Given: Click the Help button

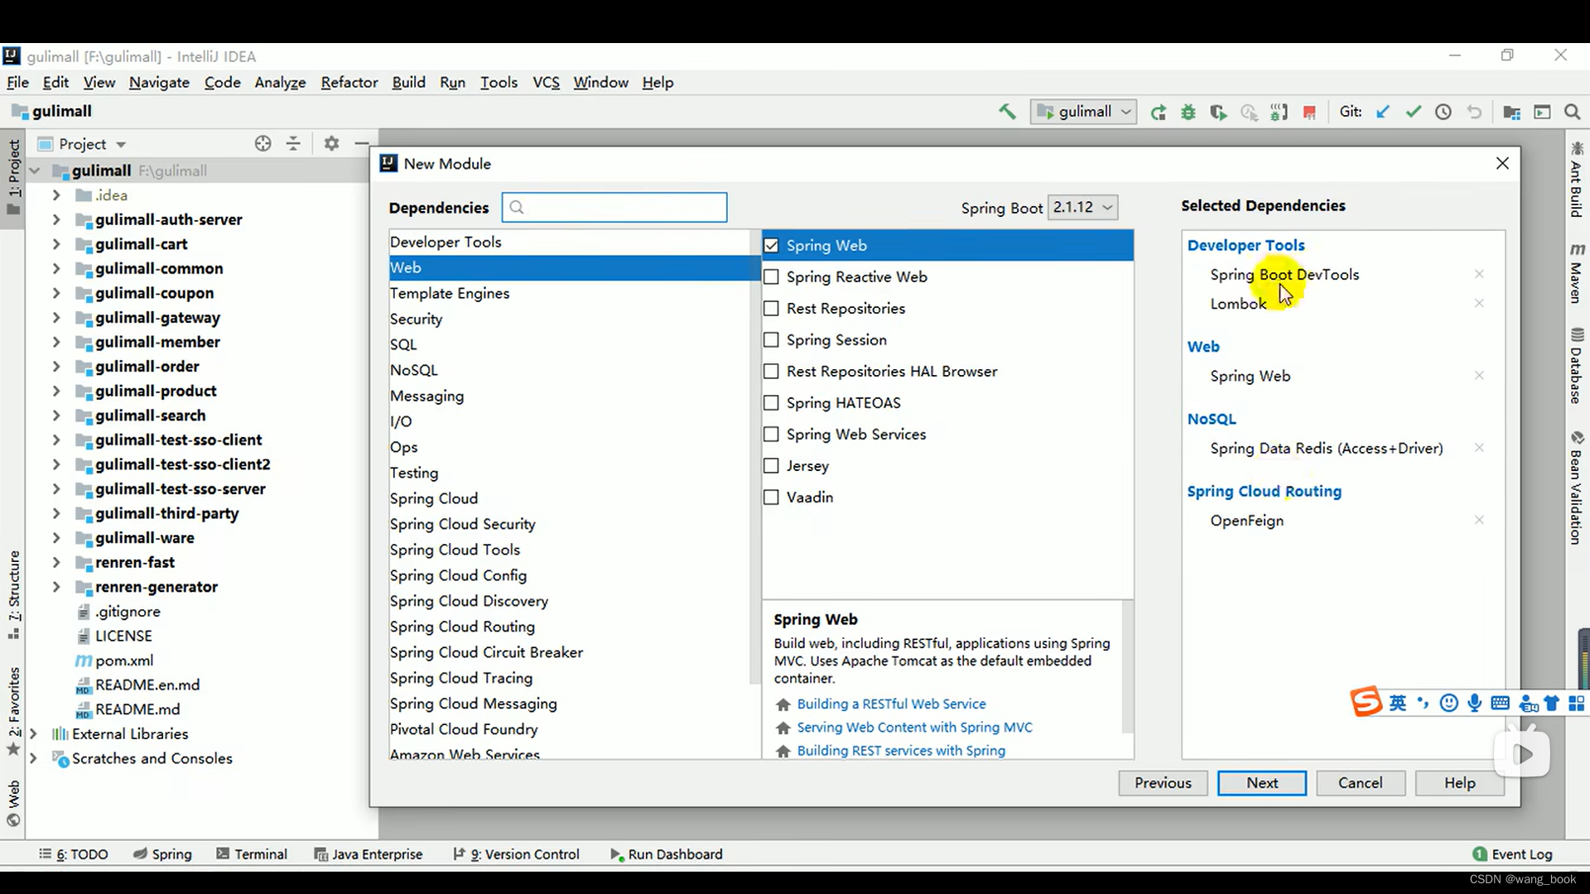Looking at the screenshot, I should (x=1460, y=783).
